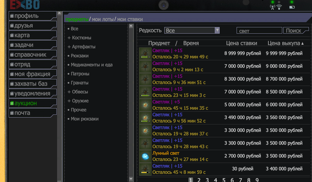The image size is (312, 182).
Task: Expand the Артефакты category
Action: [x=81, y=47]
